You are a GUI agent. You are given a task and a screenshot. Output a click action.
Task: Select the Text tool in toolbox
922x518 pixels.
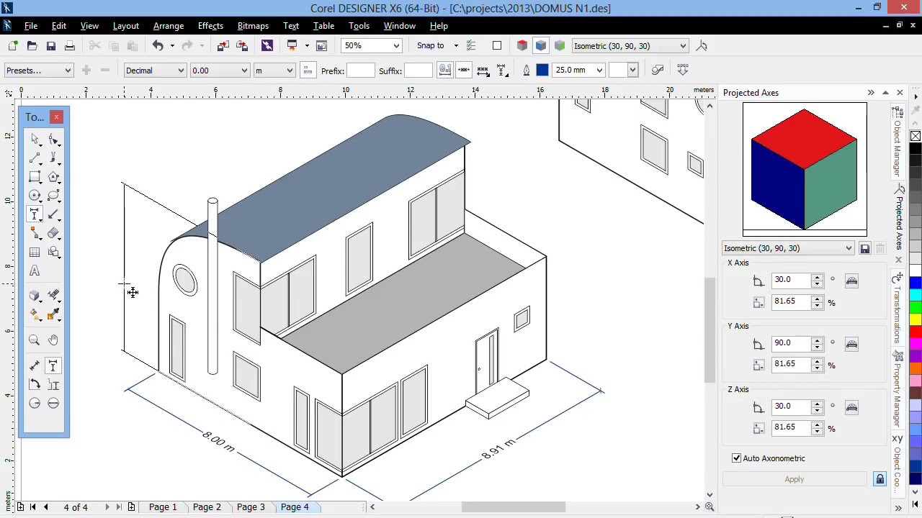tap(35, 271)
